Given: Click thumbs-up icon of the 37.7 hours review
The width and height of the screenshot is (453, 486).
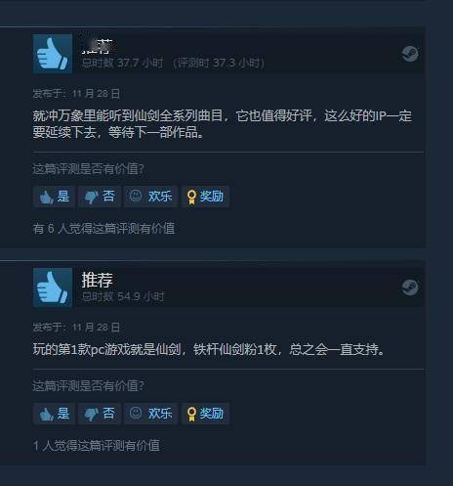Looking at the screenshot, I should [x=53, y=54].
